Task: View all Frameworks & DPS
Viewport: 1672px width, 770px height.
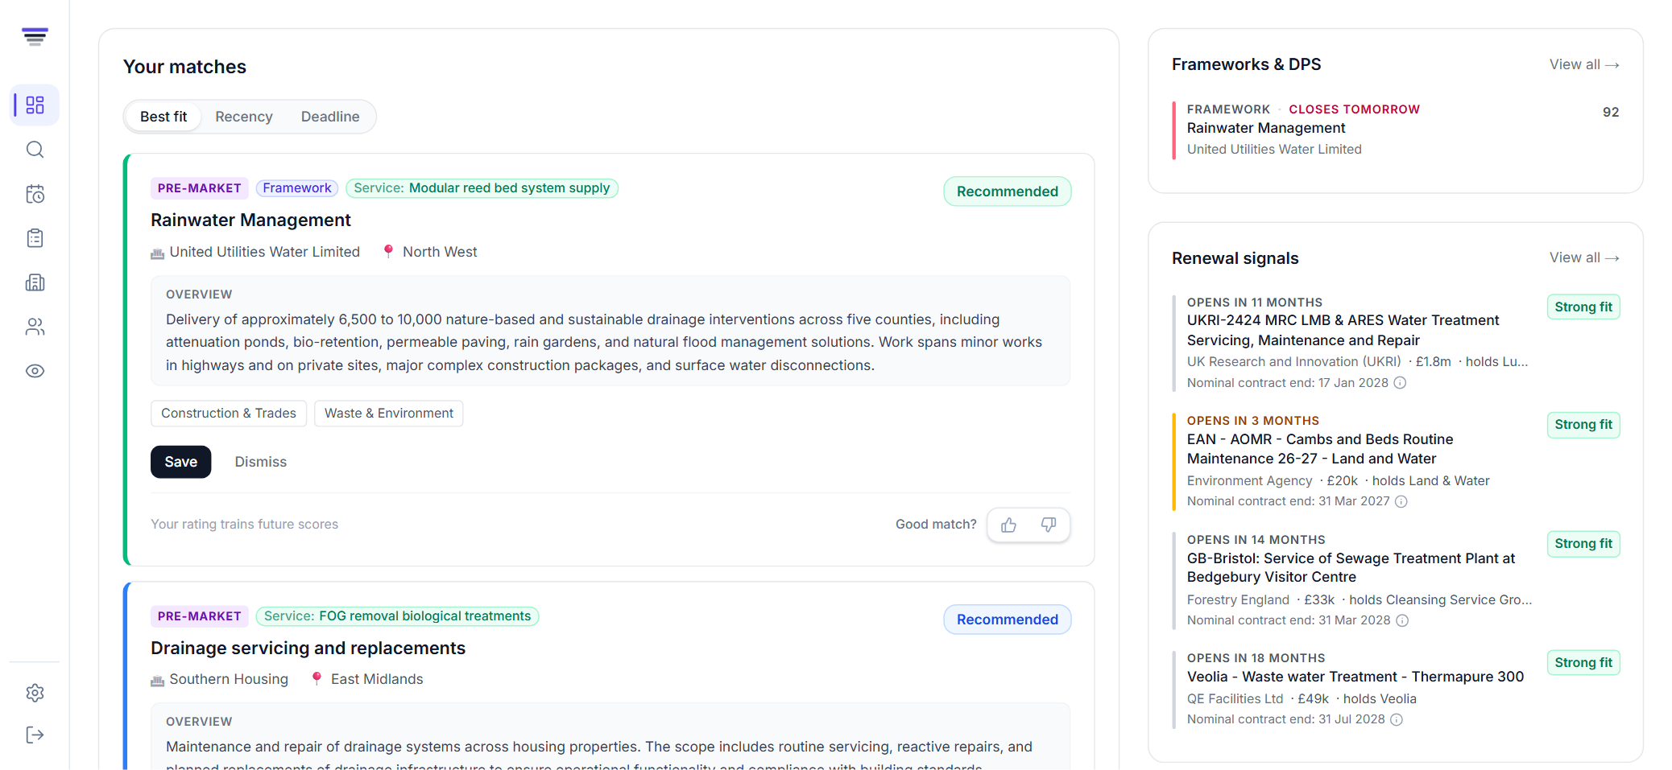Action: point(1584,64)
